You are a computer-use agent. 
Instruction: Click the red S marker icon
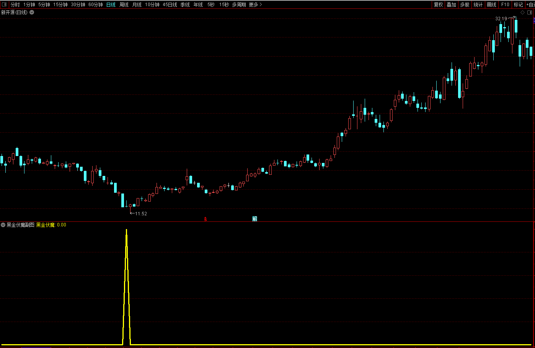tap(206, 219)
